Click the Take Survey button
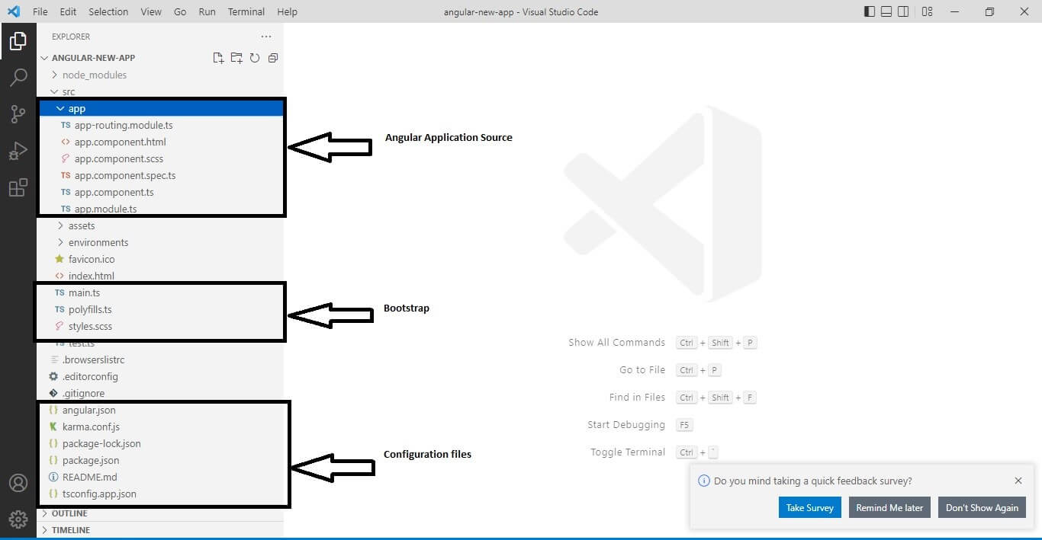The width and height of the screenshot is (1042, 540). tap(809, 508)
